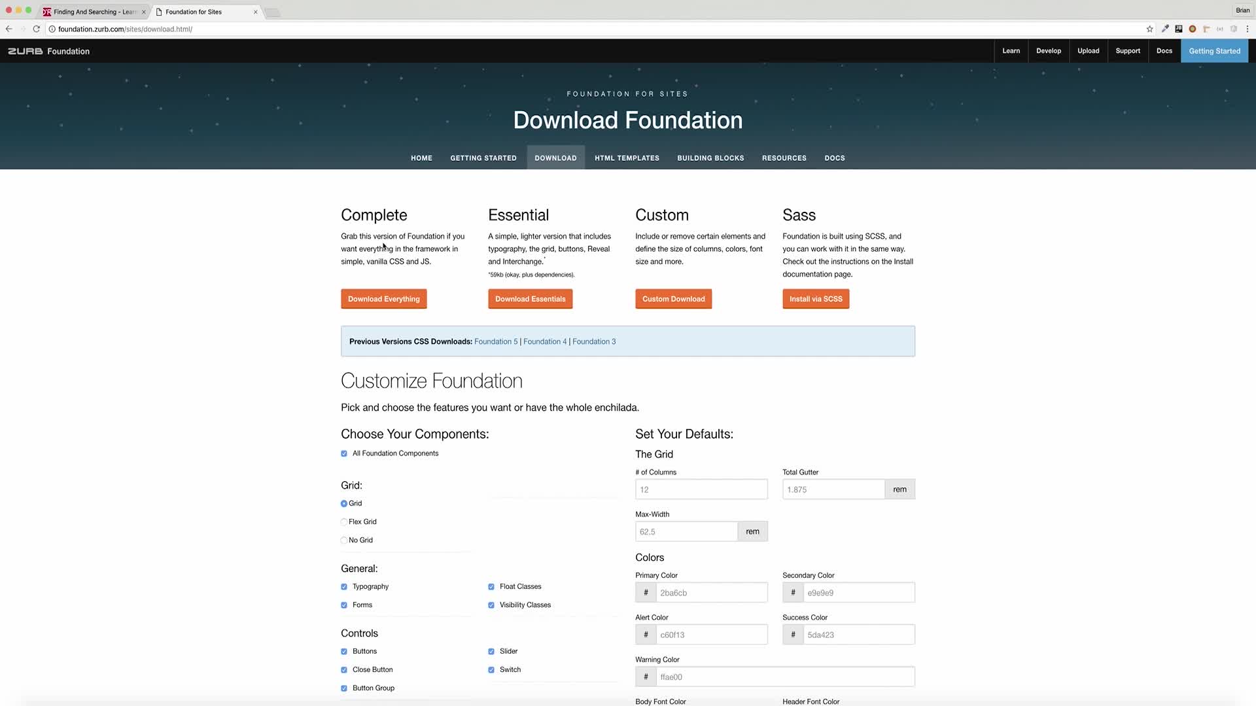The image size is (1256, 706).
Task: Open the Support menu in top bar
Action: click(x=1128, y=51)
